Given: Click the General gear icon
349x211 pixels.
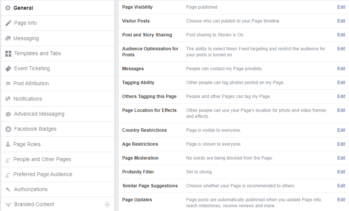Looking at the screenshot, I should 8,8.
